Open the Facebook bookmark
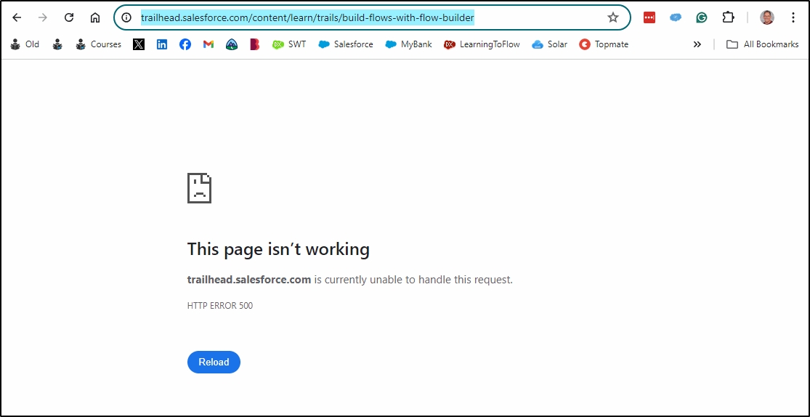The image size is (810, 417). pos(185,44)
